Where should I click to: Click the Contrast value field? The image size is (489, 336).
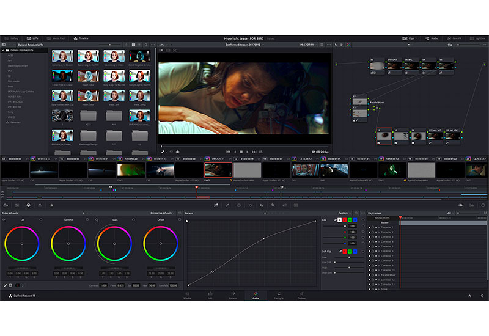pos(103,285)
